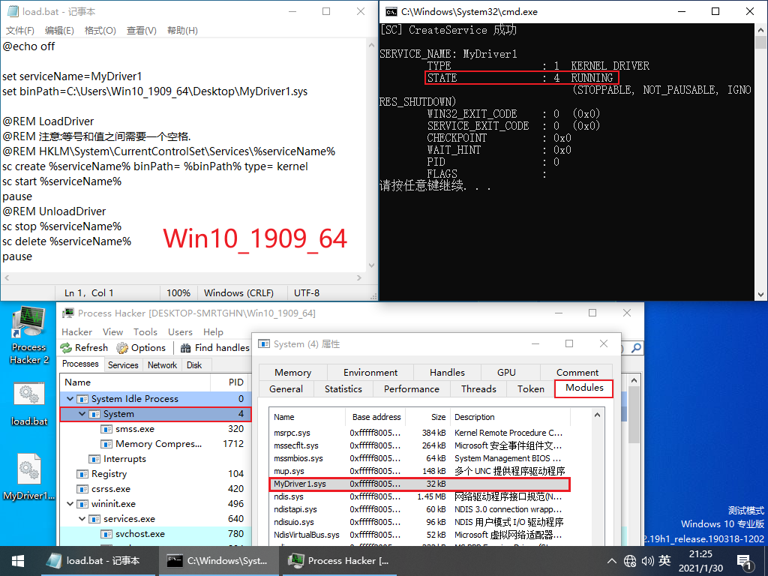Open the notification center icon
This screenshot has width=768, height=576.
[744, 562]
